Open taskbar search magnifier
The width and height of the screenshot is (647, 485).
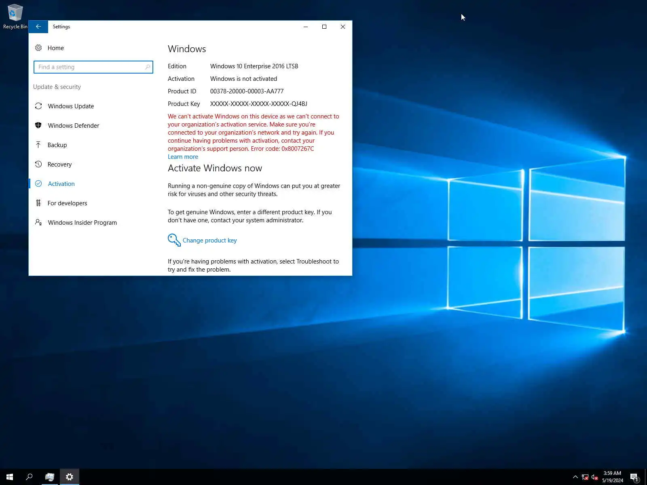(x=29, y=477)
